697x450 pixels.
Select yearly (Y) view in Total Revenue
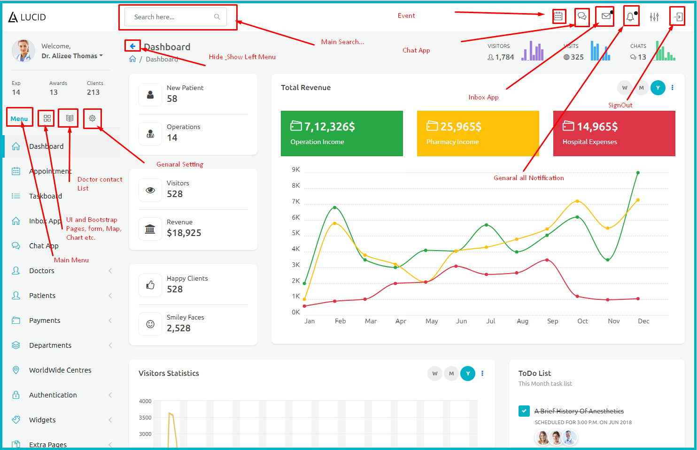click(658, 88)
